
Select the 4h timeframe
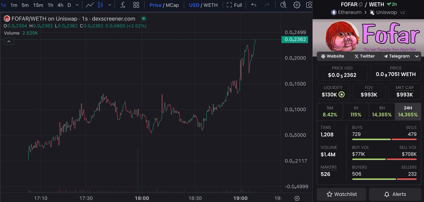point(60,5)
